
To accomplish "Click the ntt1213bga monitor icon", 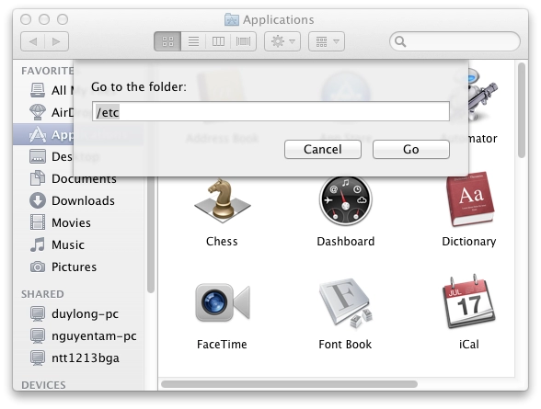I will (37, 358).
